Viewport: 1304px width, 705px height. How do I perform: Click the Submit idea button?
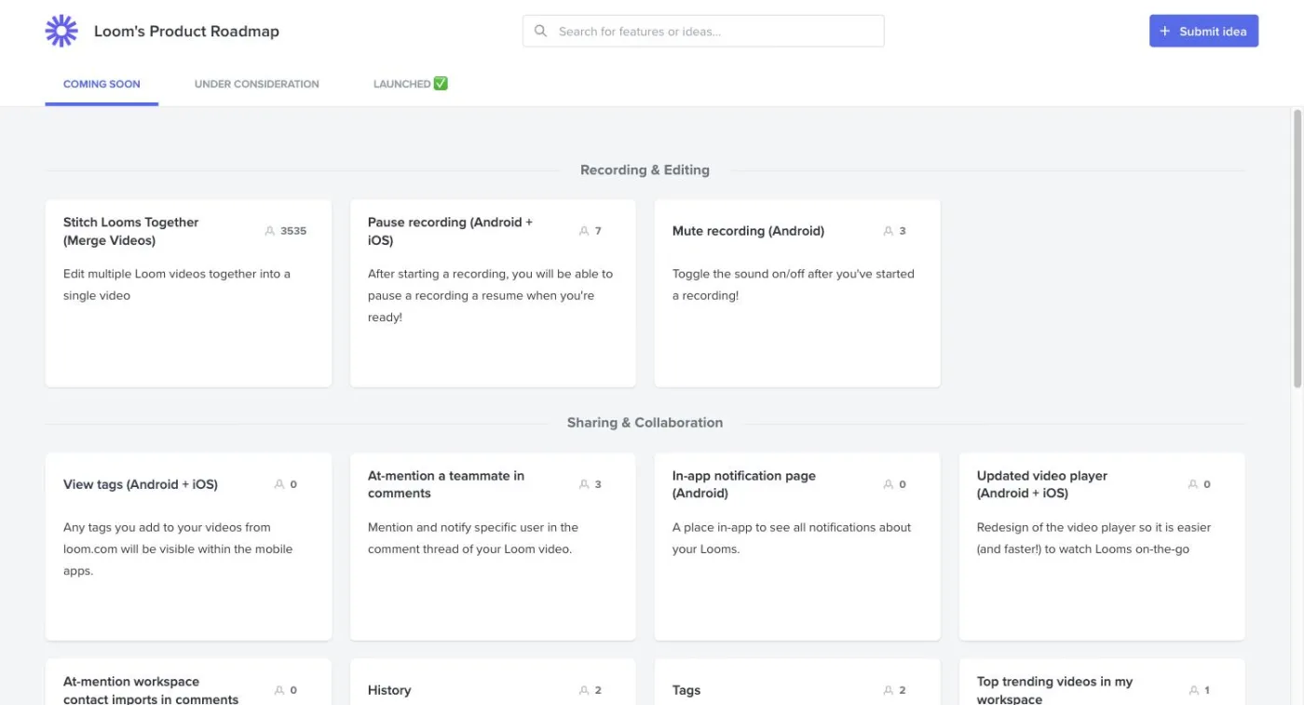[x=1203, y=31]
